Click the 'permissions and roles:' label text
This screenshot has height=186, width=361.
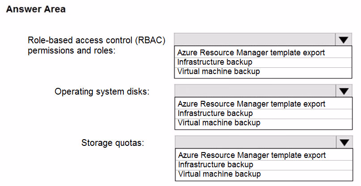tap(71, 50)
